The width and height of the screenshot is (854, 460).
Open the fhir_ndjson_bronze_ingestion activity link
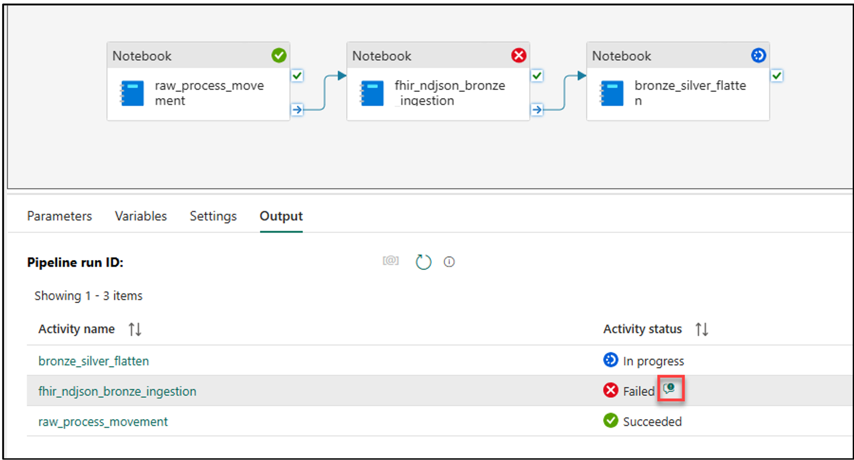(x=117, y=391)
